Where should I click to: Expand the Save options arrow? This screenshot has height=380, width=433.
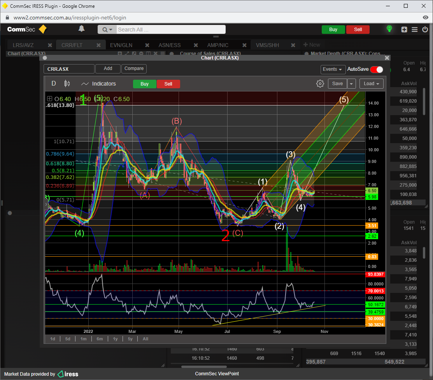tap(351, 84)
